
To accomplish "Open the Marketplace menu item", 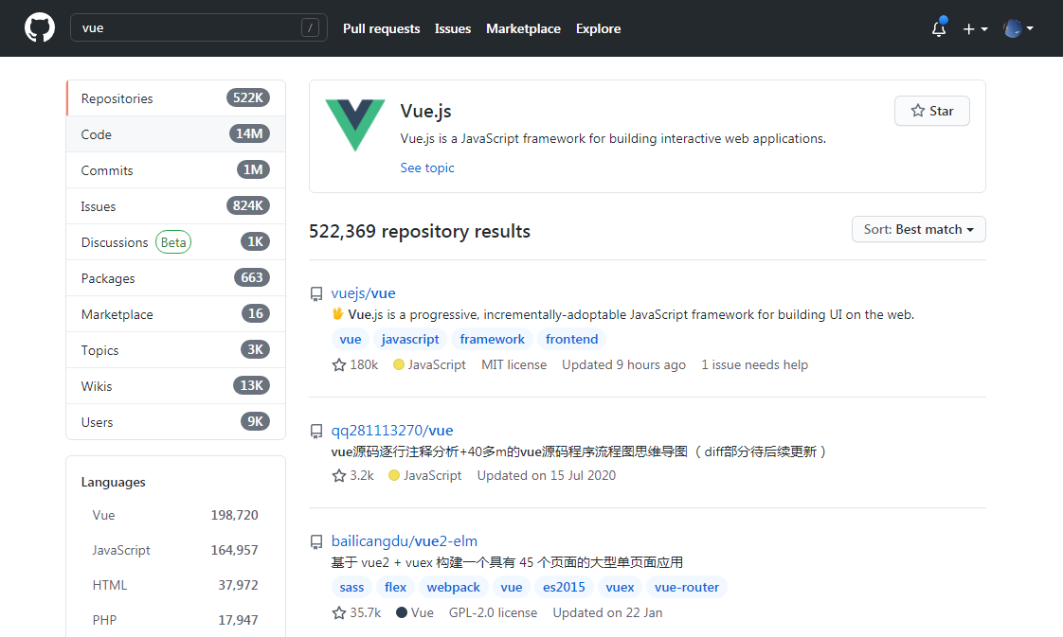I will pos(523,28).
